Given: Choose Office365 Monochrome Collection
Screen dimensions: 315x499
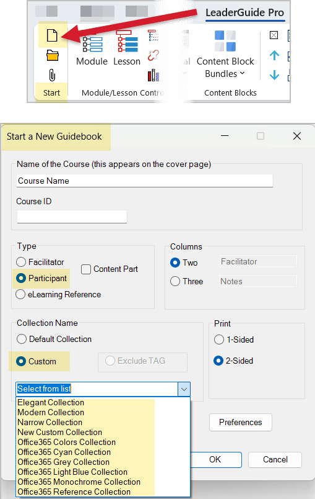Looking at the screenshot, I should click(x=79, y=482).
